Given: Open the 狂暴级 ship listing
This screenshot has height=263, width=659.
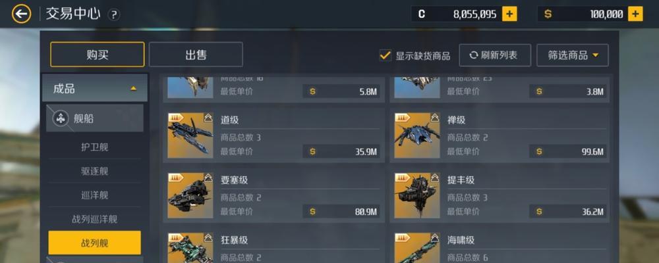Looking at the screenshot, I should click(273, 247).
